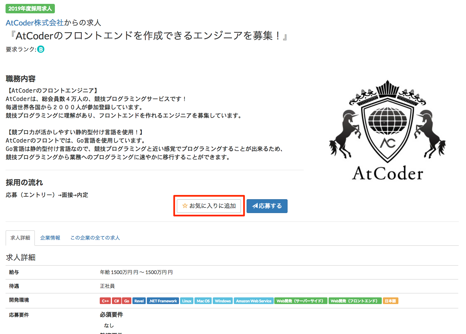Click the job title heading text
466x334 pixels.
pyautogui.click(x=149, y=36)
